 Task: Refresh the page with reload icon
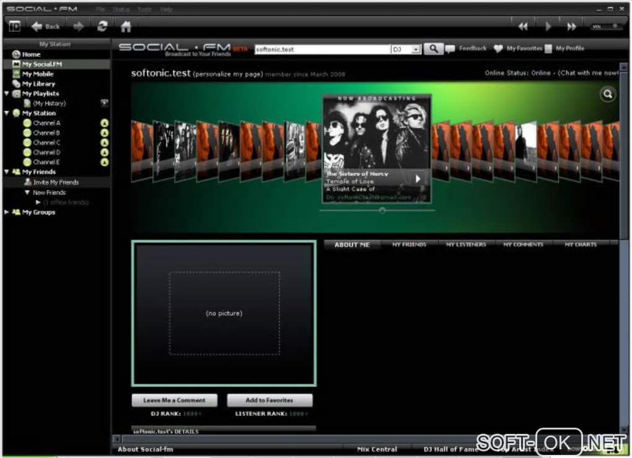click(x=102, y=27)
